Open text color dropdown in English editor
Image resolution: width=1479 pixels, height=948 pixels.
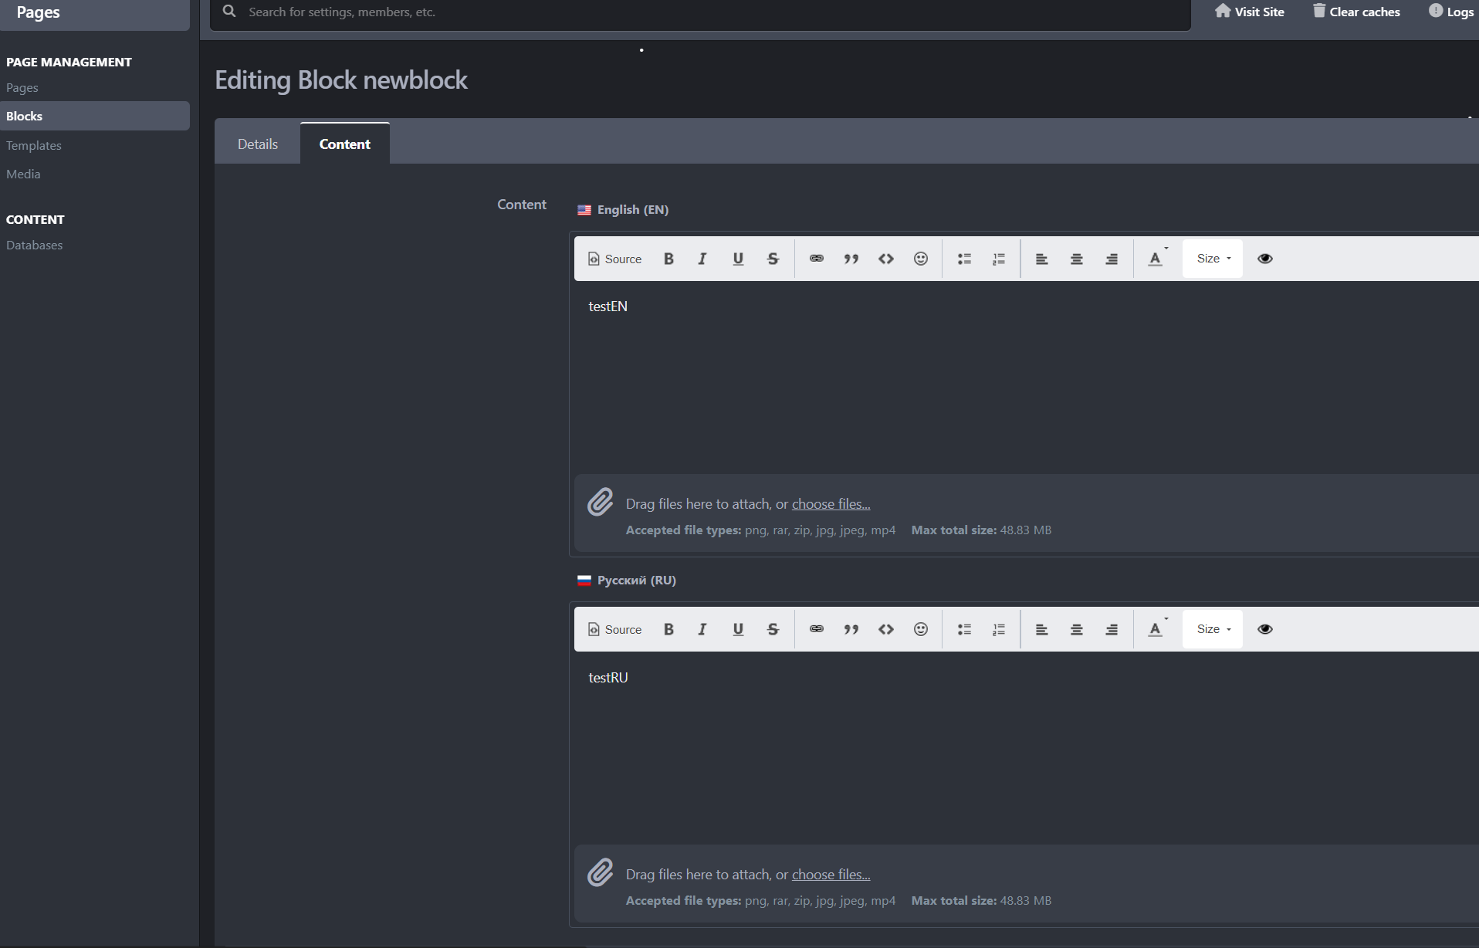tap(1156, 259)
